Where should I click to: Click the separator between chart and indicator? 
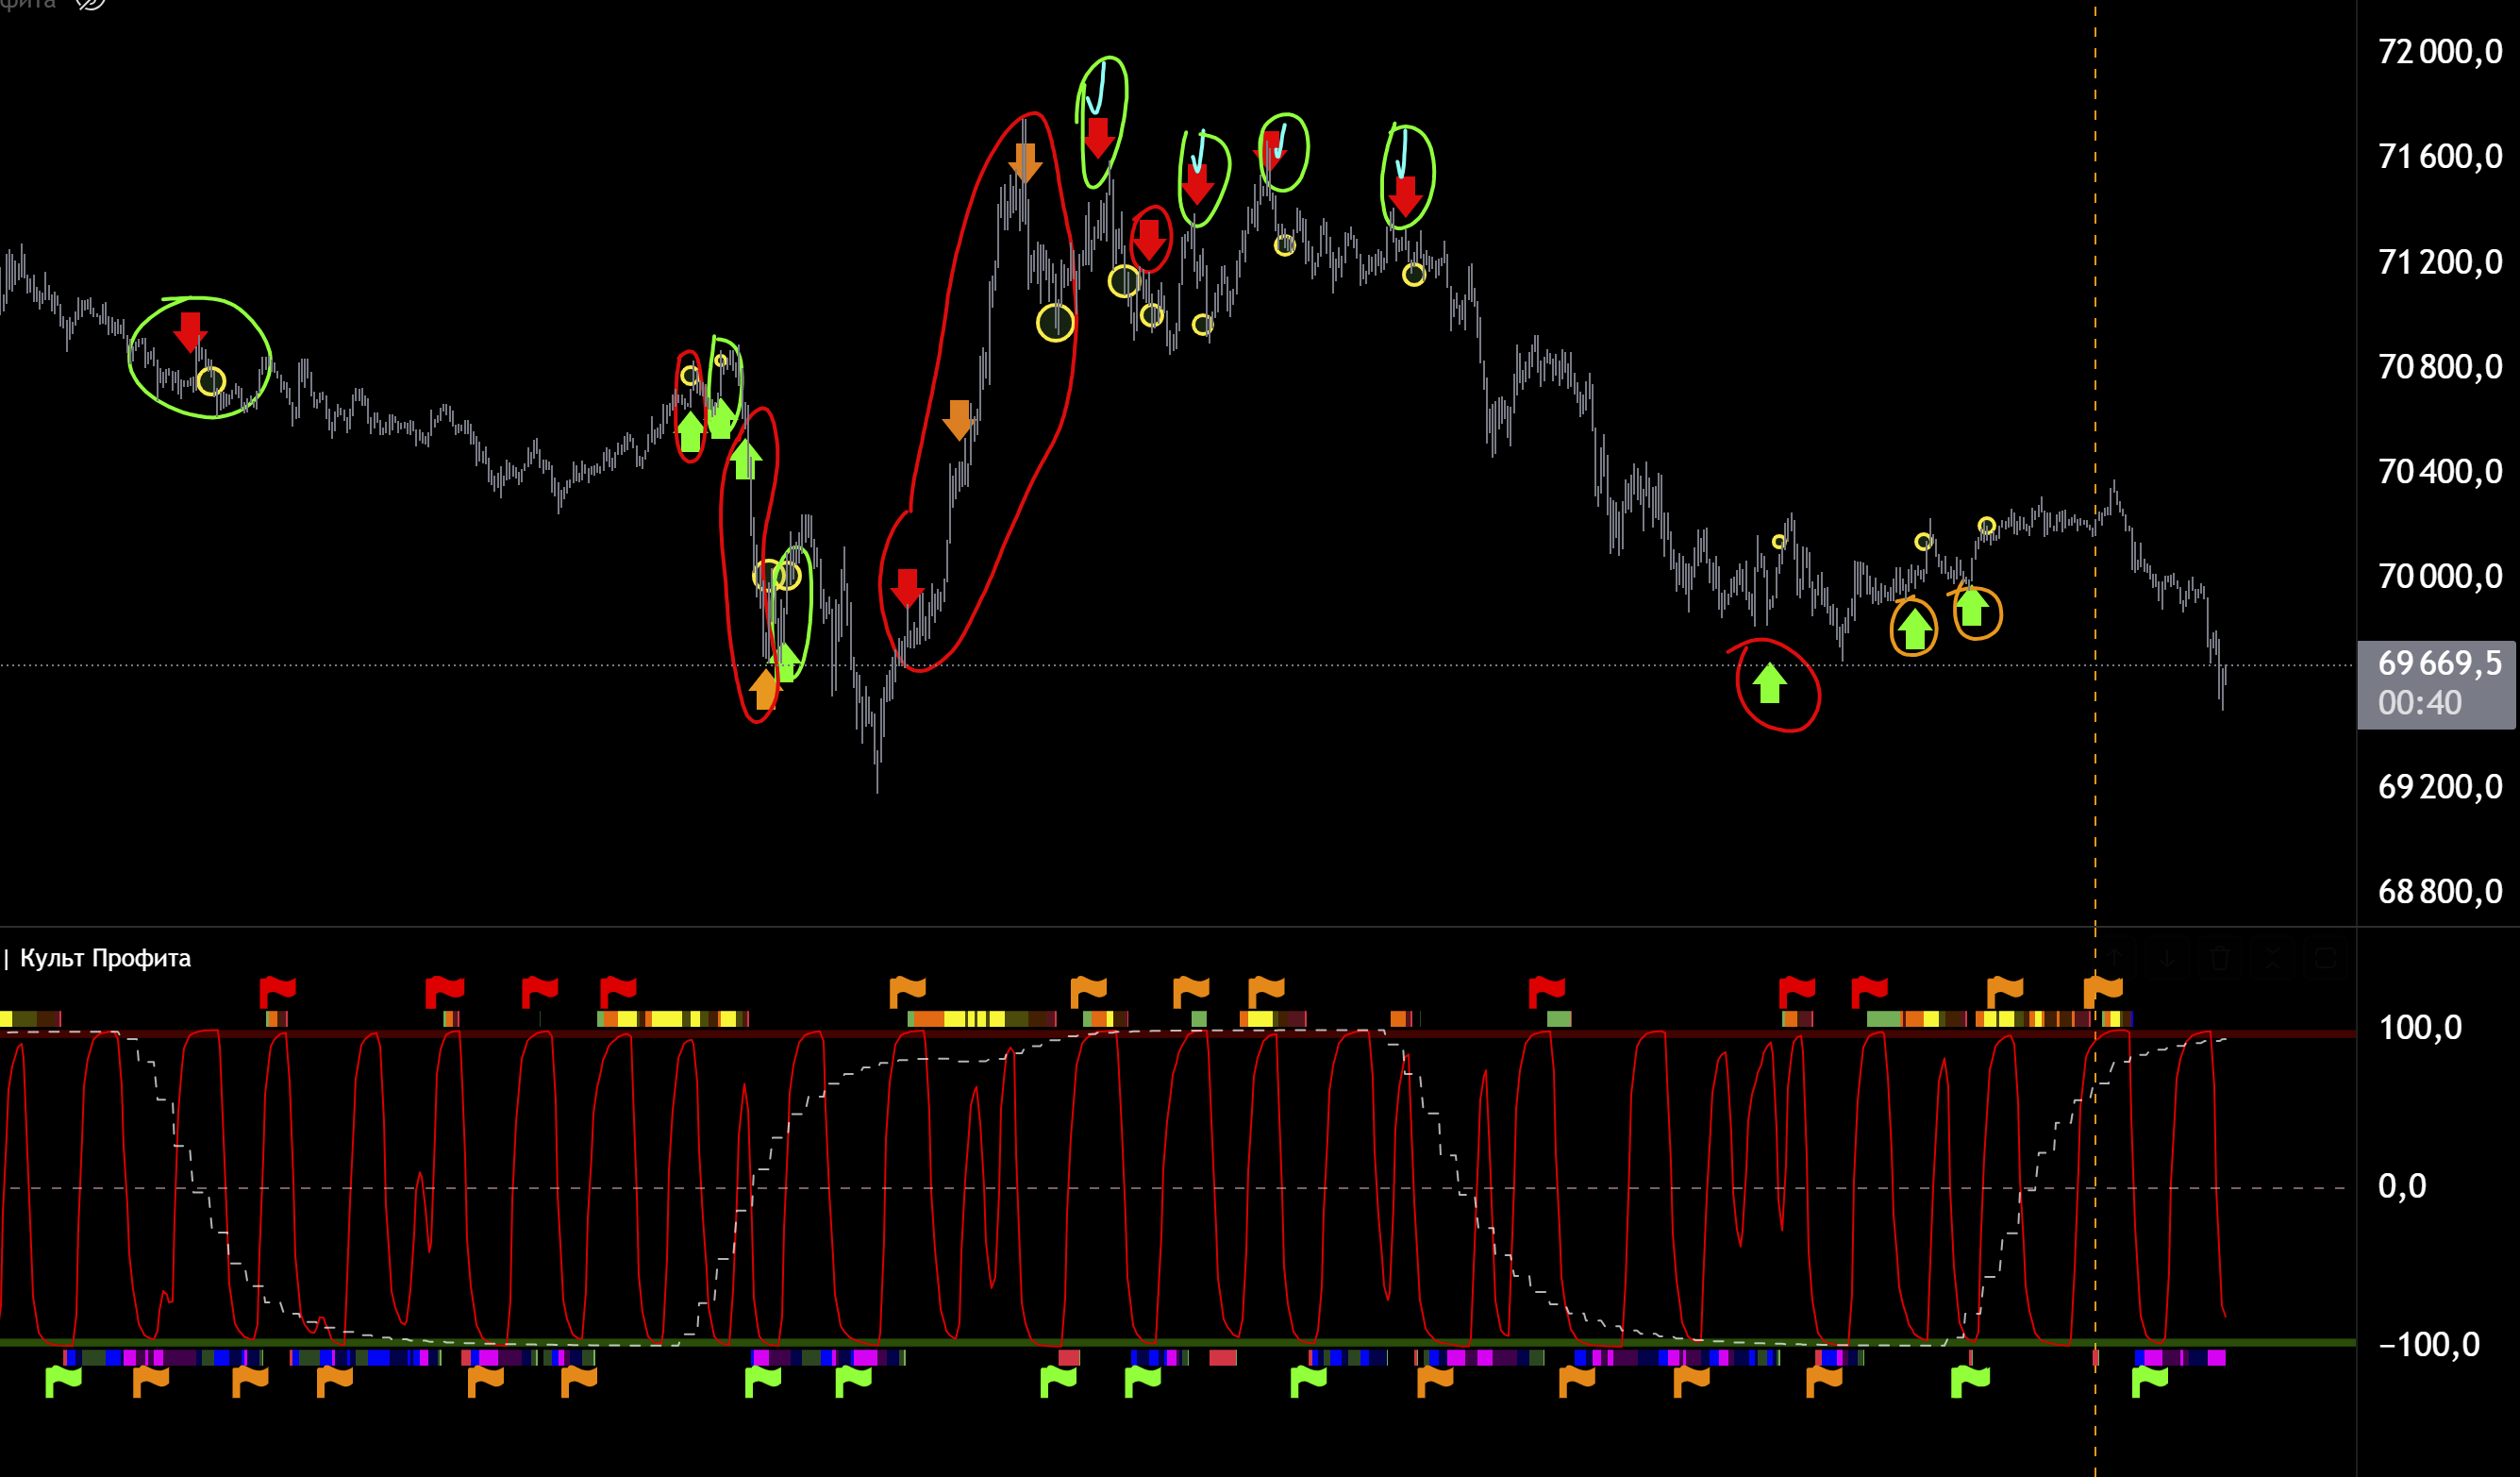(x=1200, y=927)
